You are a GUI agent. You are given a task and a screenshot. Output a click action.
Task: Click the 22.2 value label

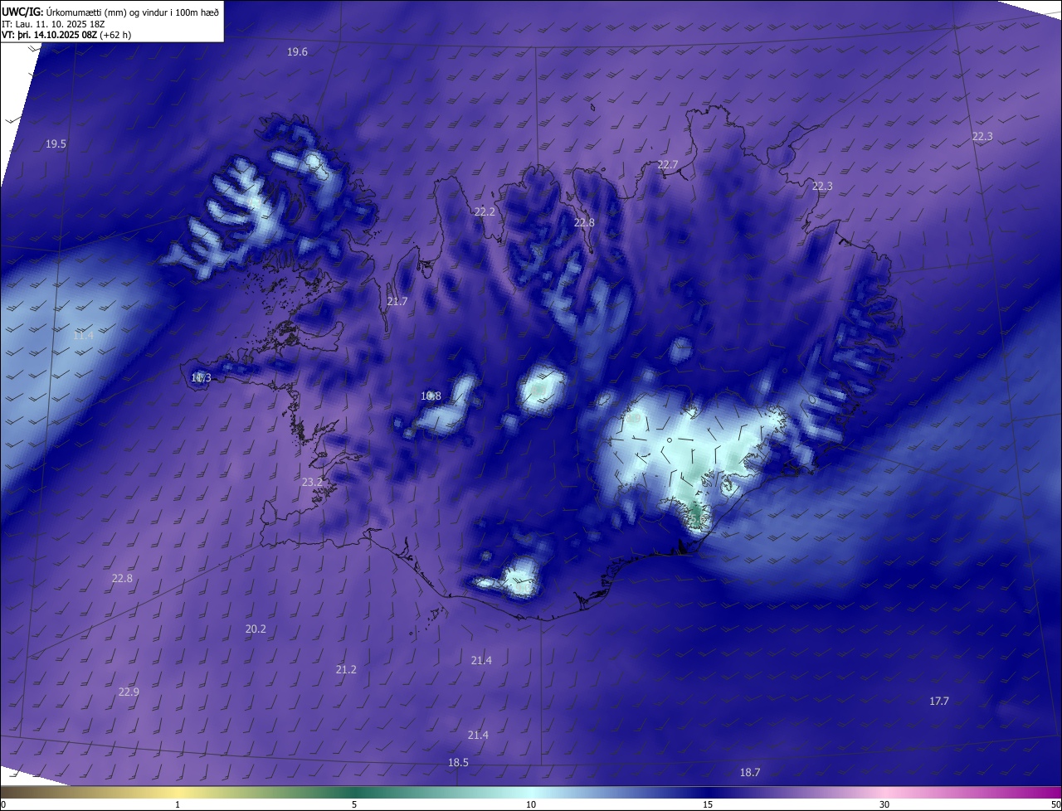485,211
